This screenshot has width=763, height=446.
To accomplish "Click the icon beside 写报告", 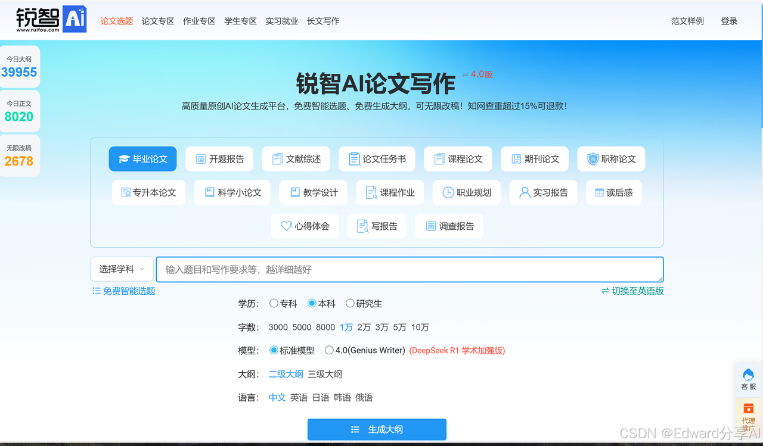I will point(362,226).
